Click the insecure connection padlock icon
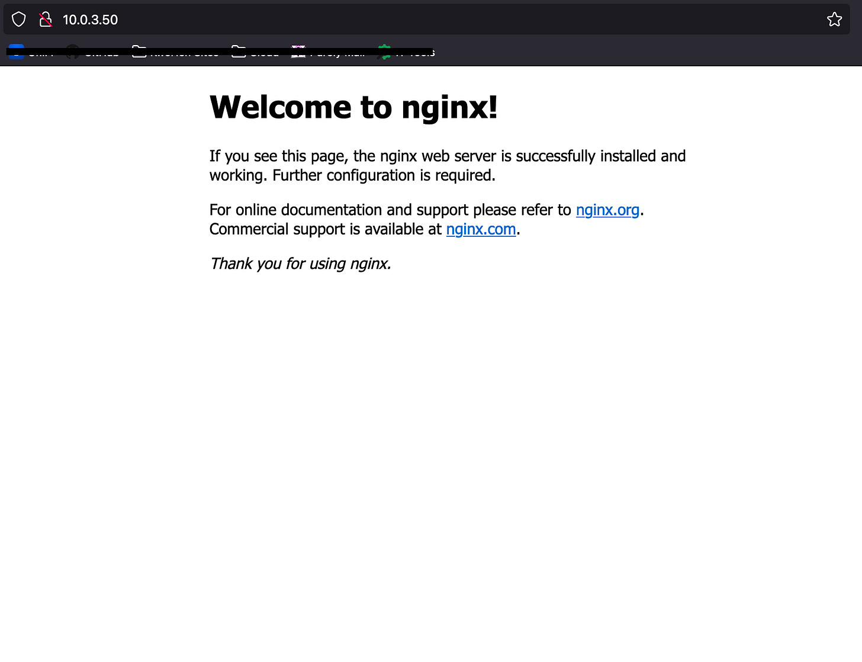This screenshot has width=862, height=662. [x=46, y=20]
